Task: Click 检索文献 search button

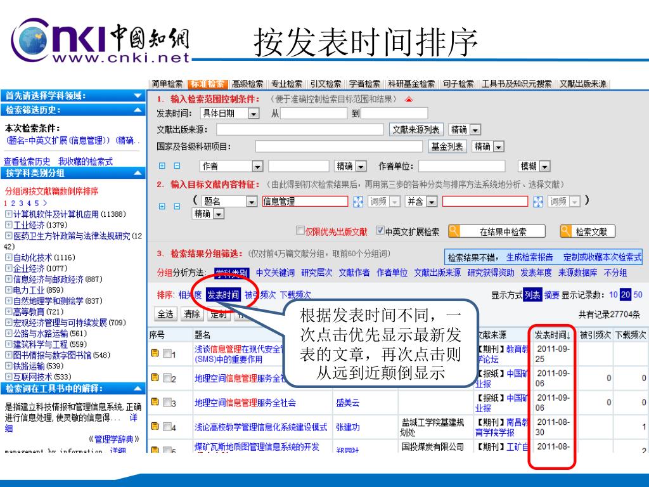Action: pos(588,231)
